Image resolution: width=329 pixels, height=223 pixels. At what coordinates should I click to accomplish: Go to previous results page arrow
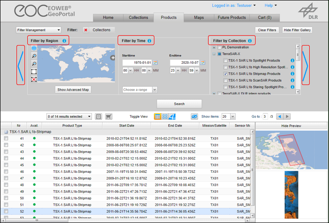pos(280,116)
